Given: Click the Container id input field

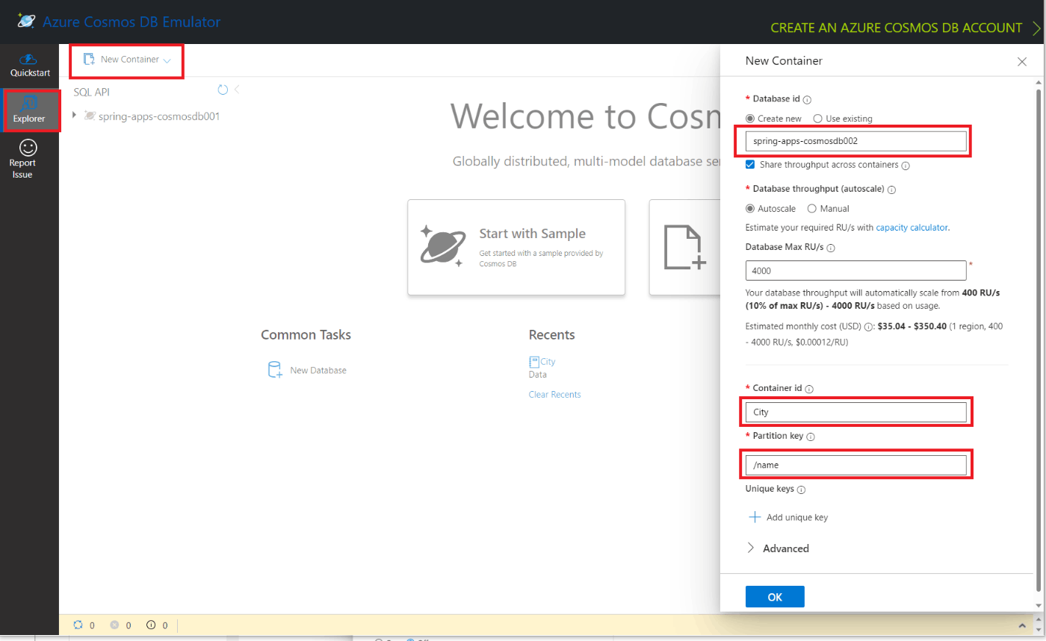Looking at the screenshot, I should click(856, 412).
